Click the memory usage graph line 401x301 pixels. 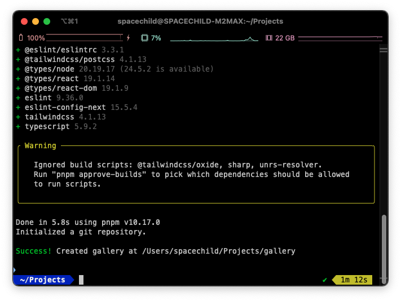340,38
